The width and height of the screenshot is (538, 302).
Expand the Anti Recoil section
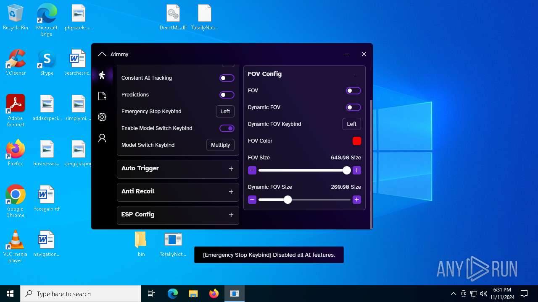click(231, 192)
